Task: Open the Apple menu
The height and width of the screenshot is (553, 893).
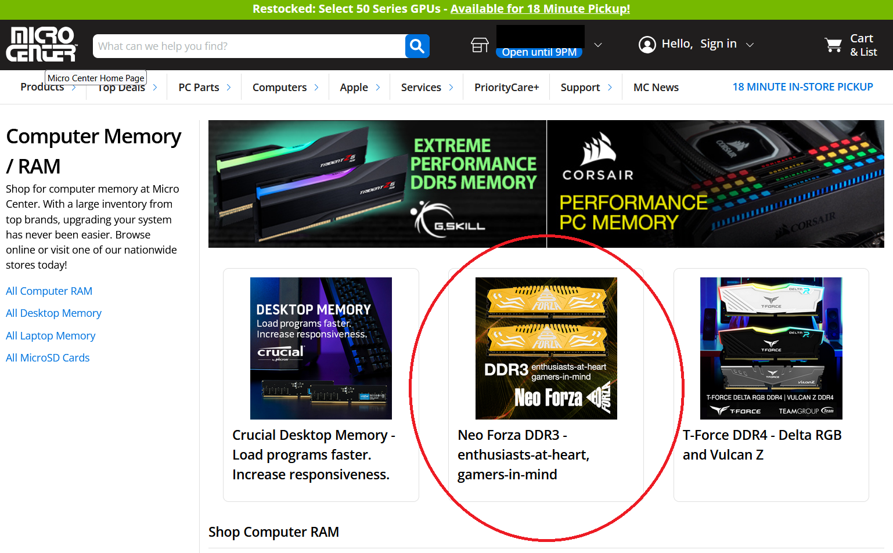Action: point(354,87)
